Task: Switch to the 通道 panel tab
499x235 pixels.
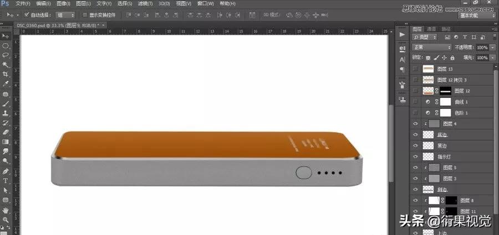Action: (x=431, y=29)
